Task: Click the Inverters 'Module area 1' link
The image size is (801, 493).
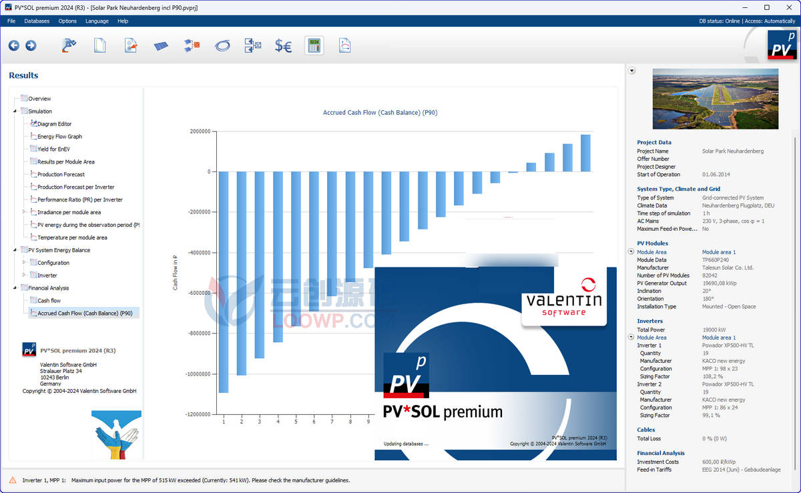Action: 719,338
